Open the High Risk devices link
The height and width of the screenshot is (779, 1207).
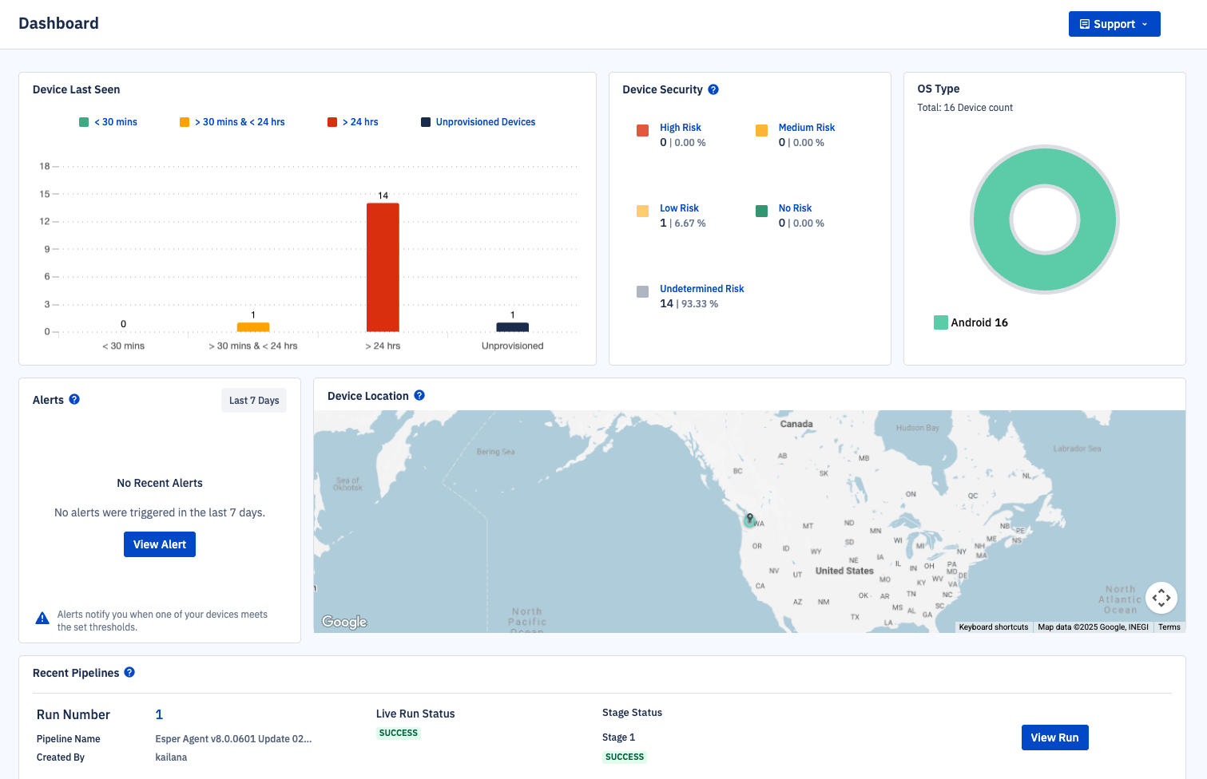coord(680,128)
